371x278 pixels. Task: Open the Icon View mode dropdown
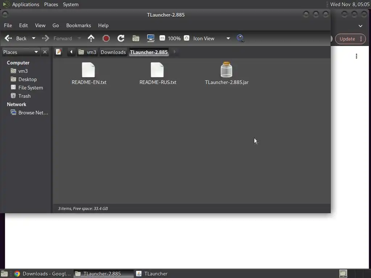212,38
